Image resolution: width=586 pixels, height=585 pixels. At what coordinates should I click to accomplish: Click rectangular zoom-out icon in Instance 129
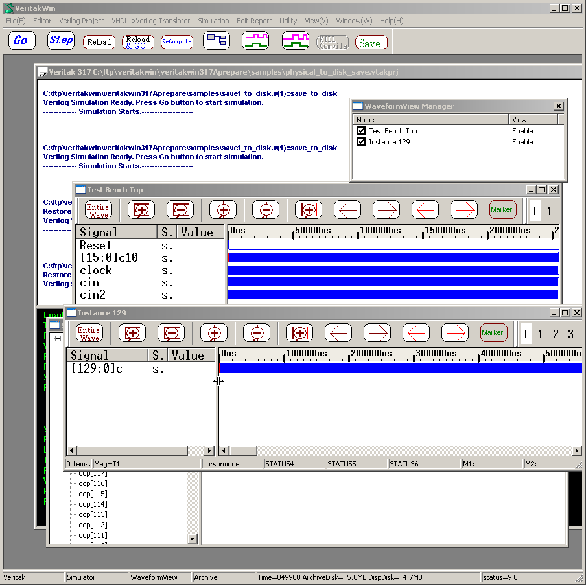(171, 333)
